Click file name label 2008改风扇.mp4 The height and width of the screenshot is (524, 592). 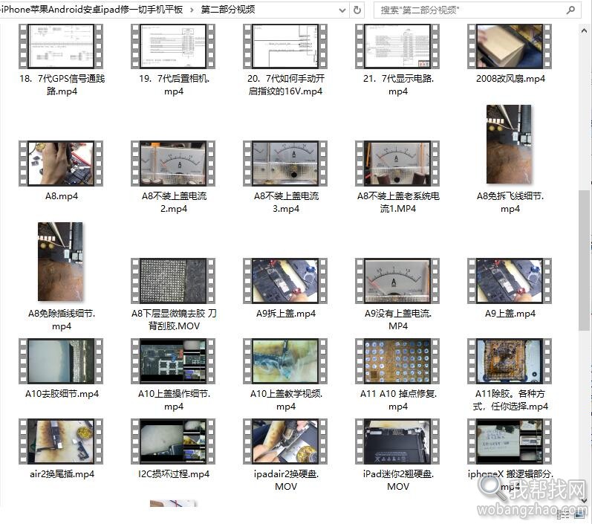(x=510, y=79)
